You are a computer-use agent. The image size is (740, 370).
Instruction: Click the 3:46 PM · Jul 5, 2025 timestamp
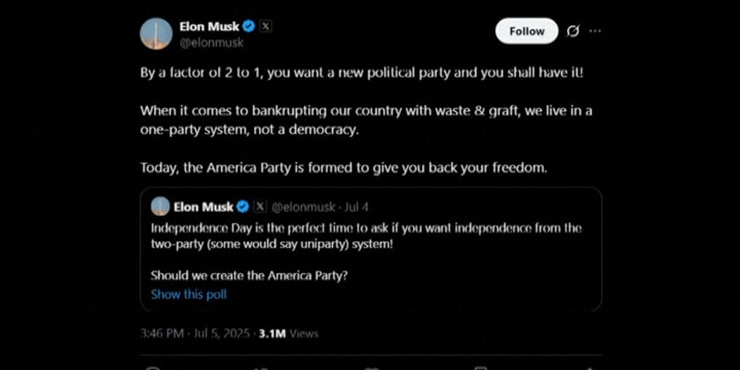[195, 334]
